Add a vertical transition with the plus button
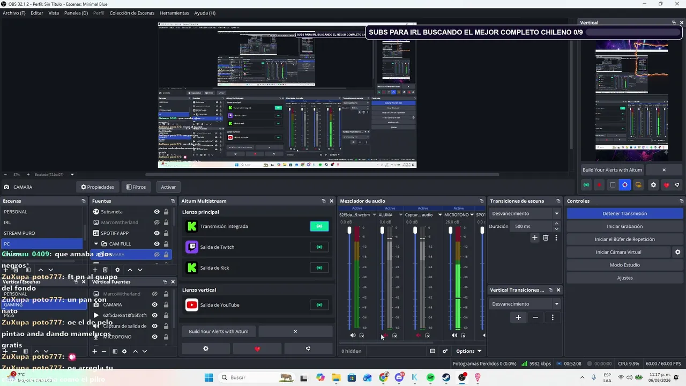 point(518,317)
